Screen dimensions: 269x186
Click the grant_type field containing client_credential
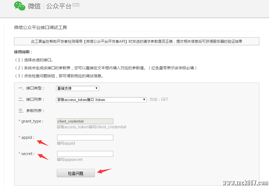85,121
